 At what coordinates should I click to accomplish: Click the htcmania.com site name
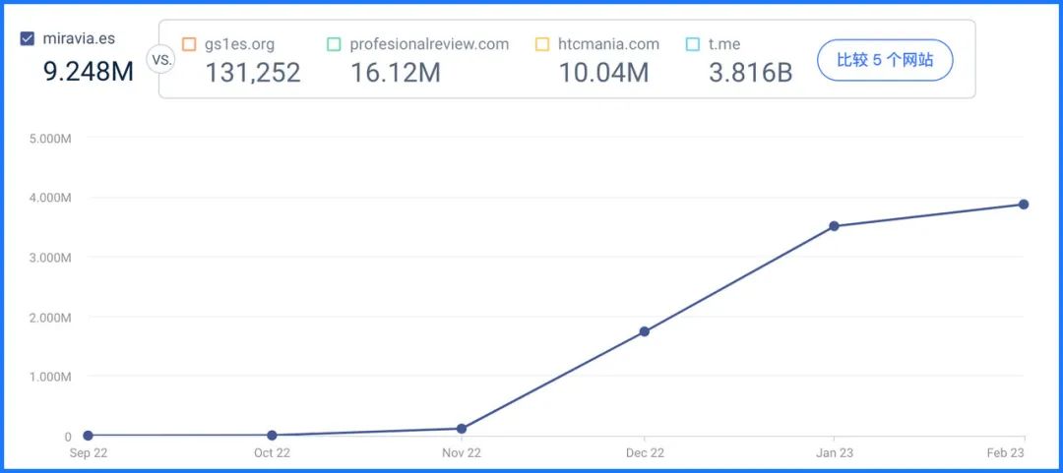tap(609, 44)
